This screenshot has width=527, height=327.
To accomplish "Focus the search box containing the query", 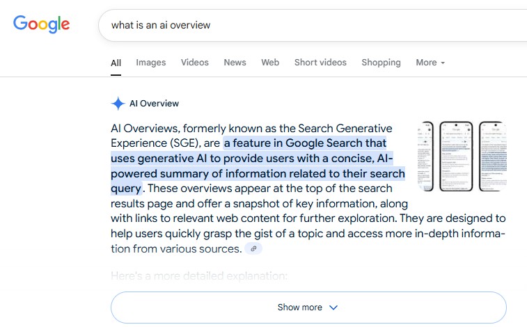I will point(306,25).
